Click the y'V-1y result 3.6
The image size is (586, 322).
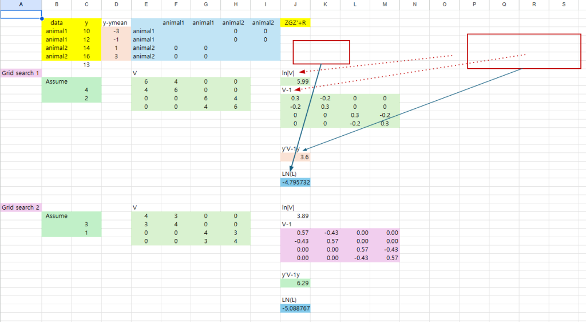[295, 157]
